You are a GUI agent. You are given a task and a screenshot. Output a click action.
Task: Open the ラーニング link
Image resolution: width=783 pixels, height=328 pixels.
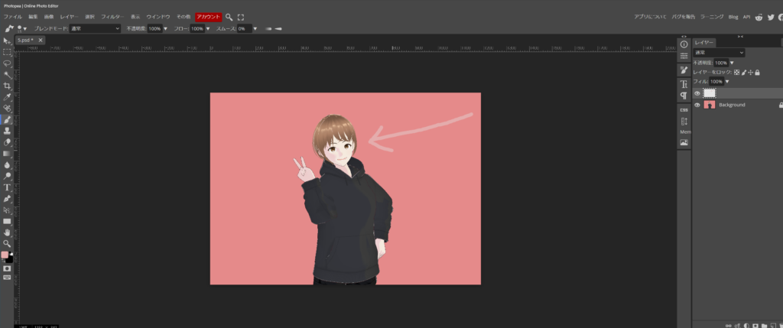point(710,16)
